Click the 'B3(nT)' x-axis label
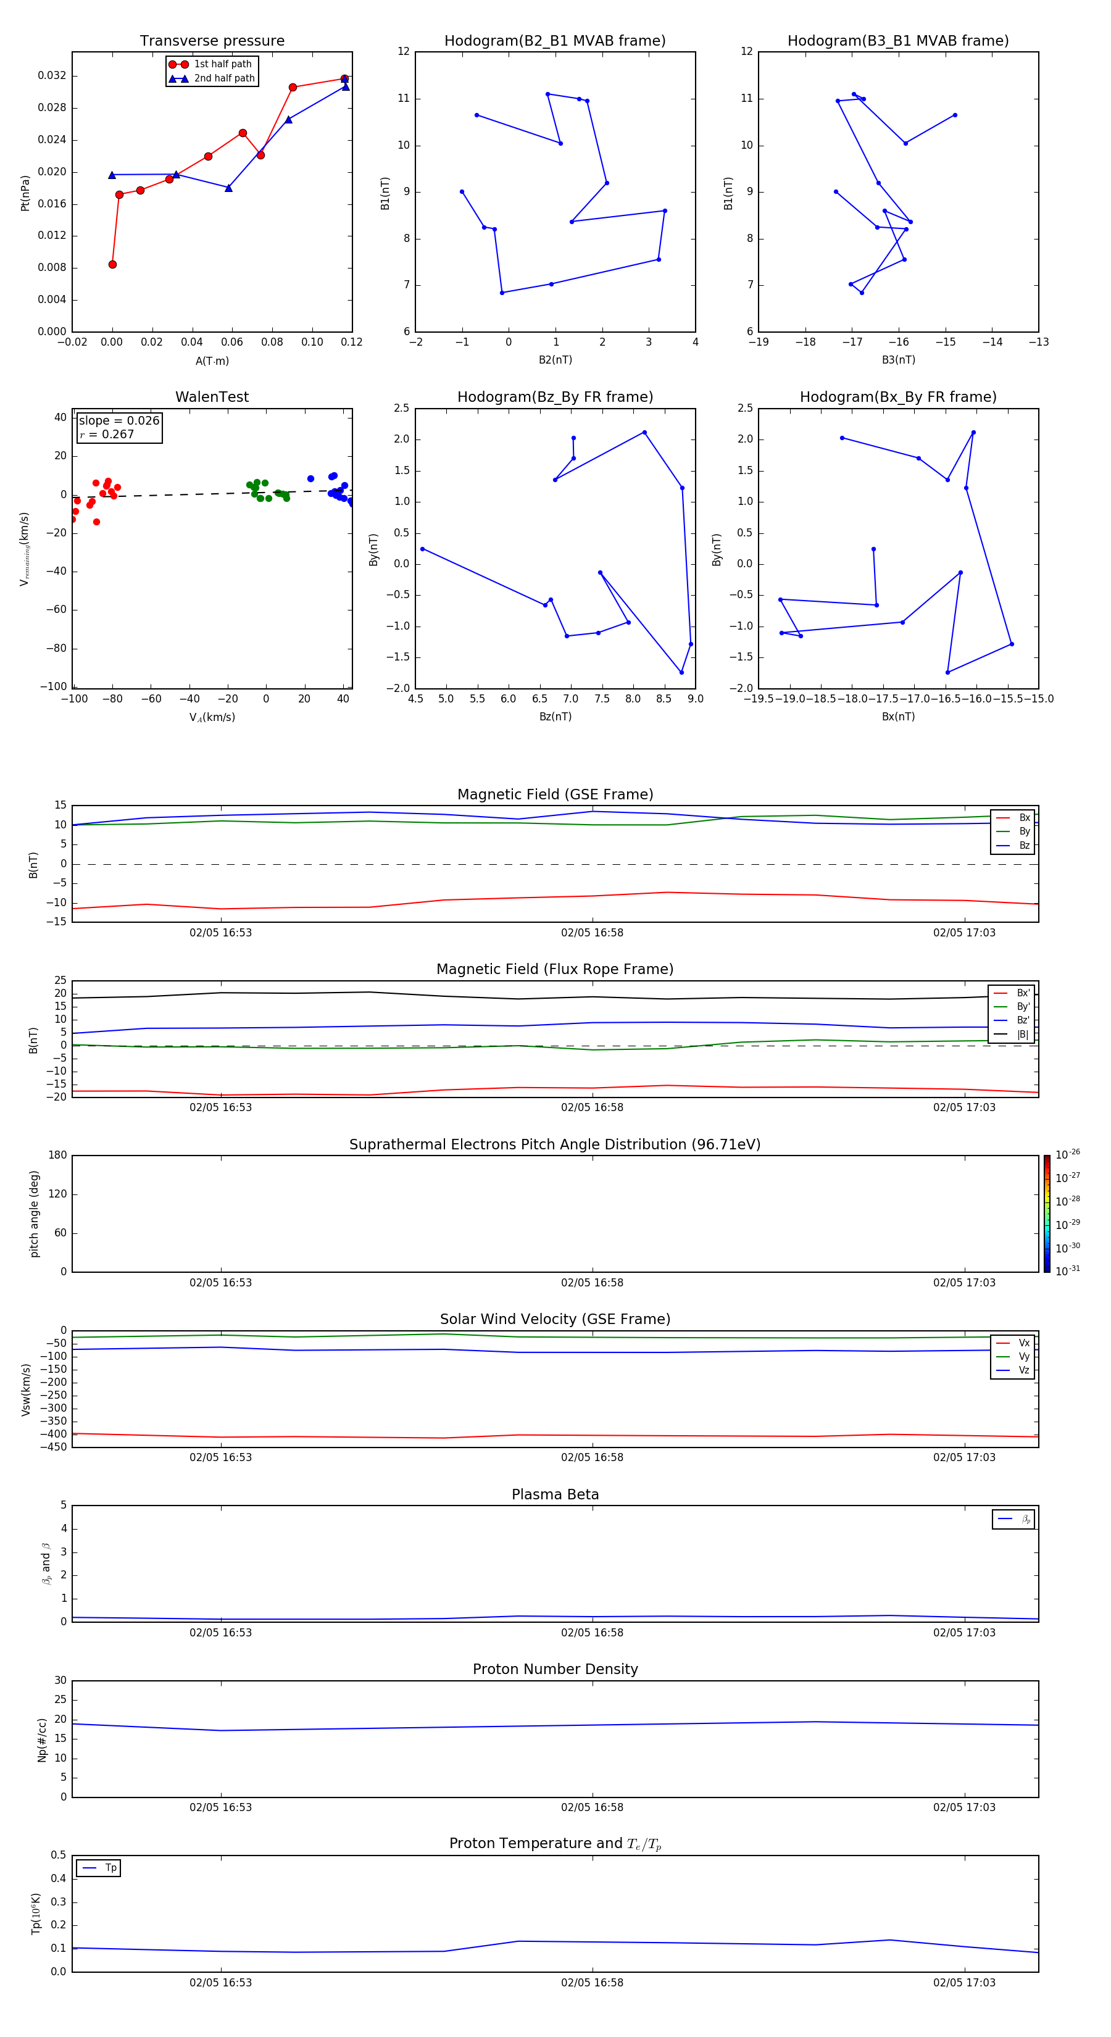The height and width of the screenshot is (2037, 1111). [x=898, y=360]
